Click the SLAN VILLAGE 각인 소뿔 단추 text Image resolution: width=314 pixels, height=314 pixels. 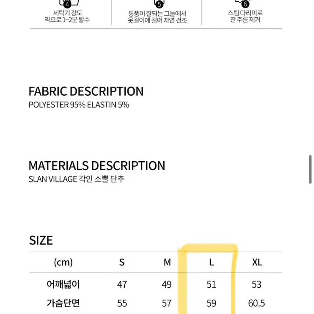click(77, 179)
